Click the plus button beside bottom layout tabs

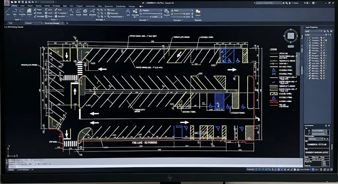32,170
